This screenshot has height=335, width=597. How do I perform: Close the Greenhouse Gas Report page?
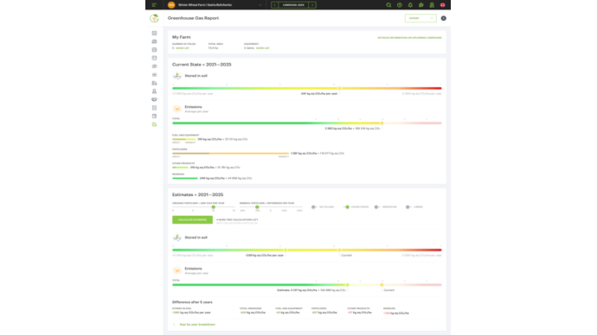pyautogui.click(x=444, y=18)
